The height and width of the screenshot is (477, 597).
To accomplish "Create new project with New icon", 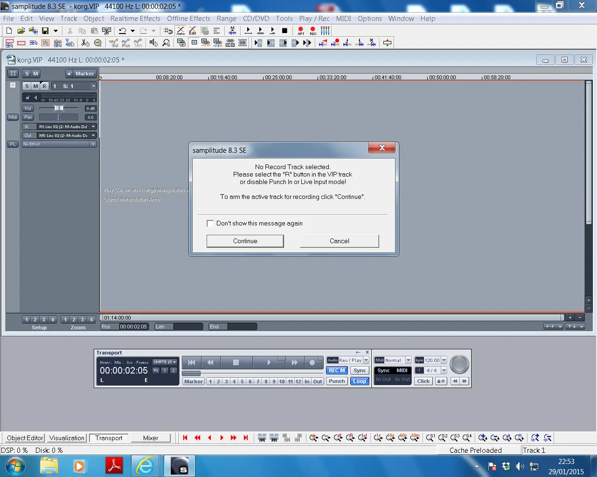I will coord(9,31).
